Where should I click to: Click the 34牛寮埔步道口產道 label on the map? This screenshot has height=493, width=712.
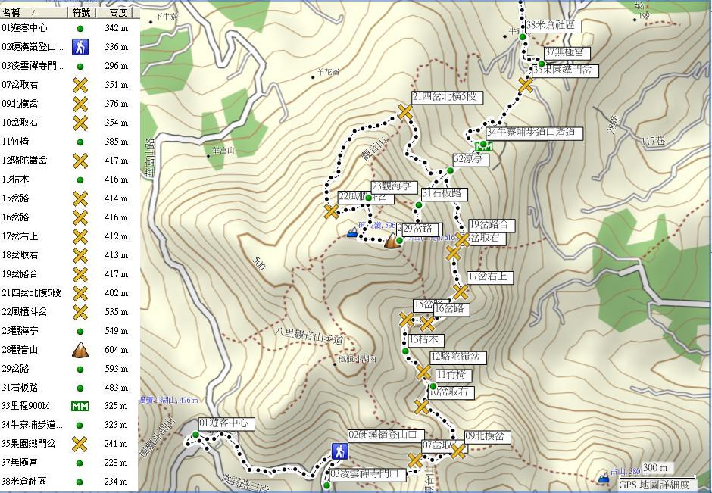coord(534,133)
